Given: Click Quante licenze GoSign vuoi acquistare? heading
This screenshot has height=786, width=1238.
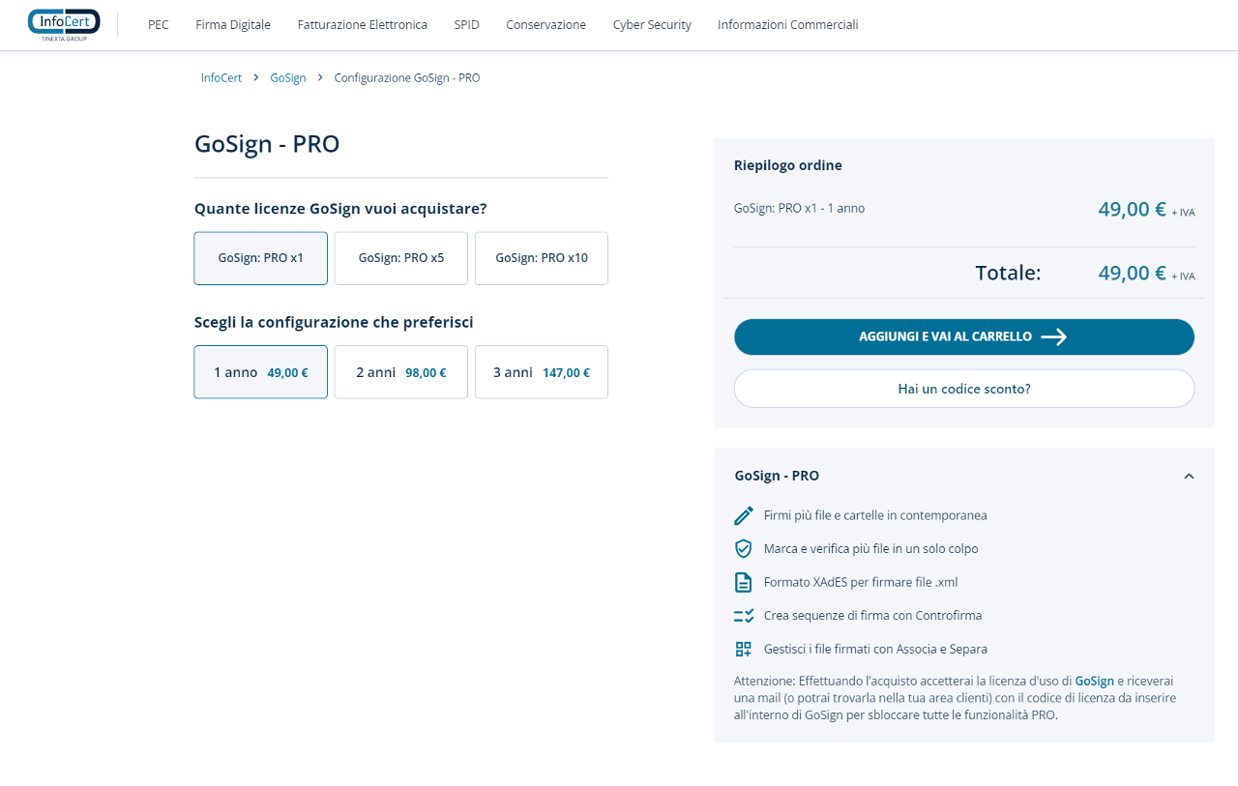Looking at the screenshot, I should tap(340, 209).
